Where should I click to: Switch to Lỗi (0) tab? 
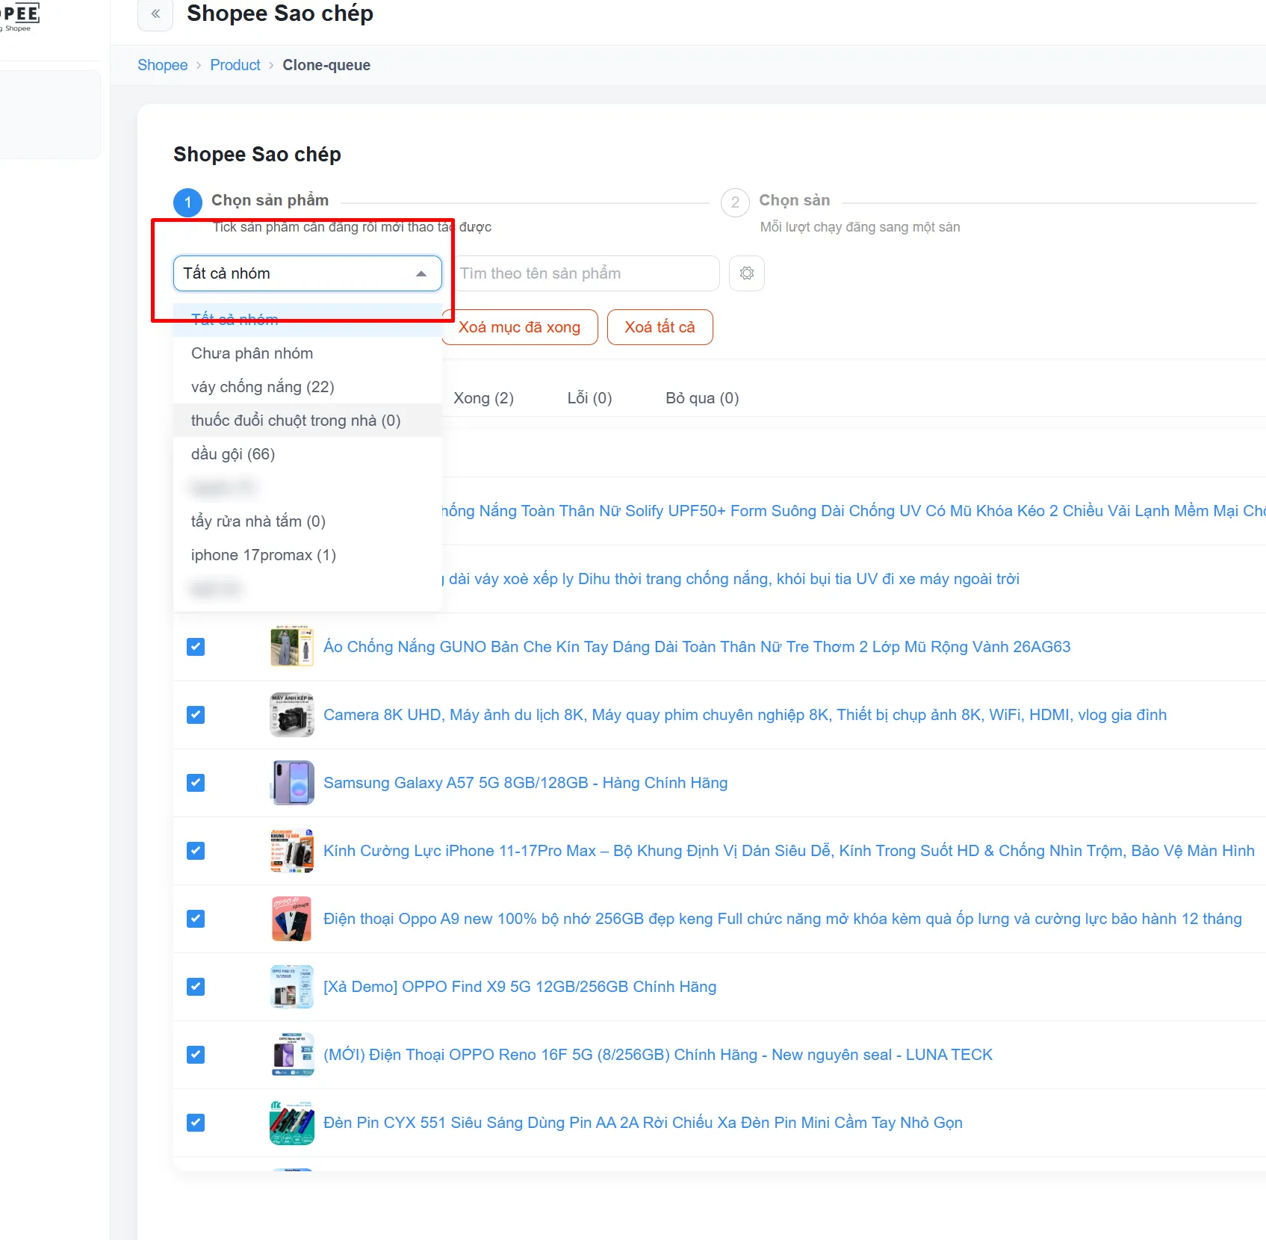pos(589,398)
